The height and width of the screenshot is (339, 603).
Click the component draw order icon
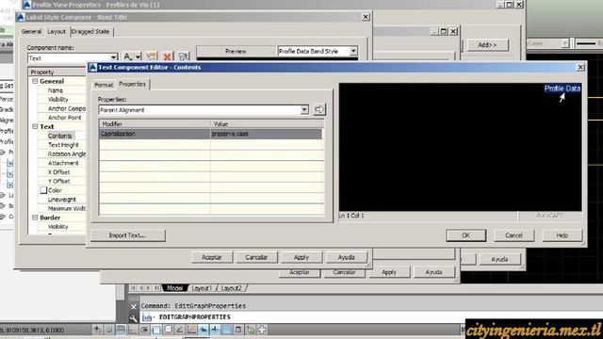(184, 56)
